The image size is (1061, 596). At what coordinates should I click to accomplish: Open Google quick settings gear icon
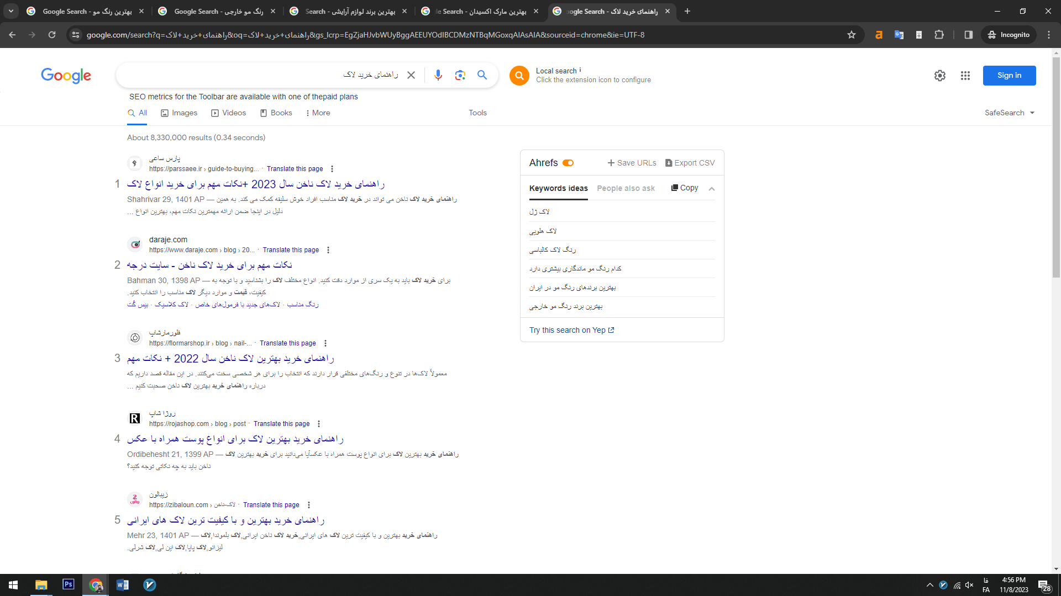[940, 76]
